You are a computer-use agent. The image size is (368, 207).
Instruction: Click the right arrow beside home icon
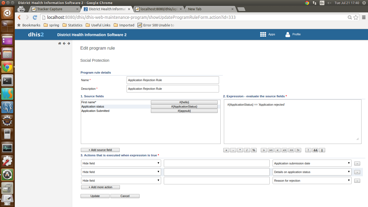coord(69,43)
